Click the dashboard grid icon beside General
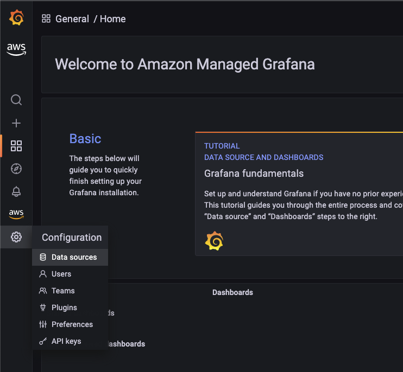 point(46,19)
